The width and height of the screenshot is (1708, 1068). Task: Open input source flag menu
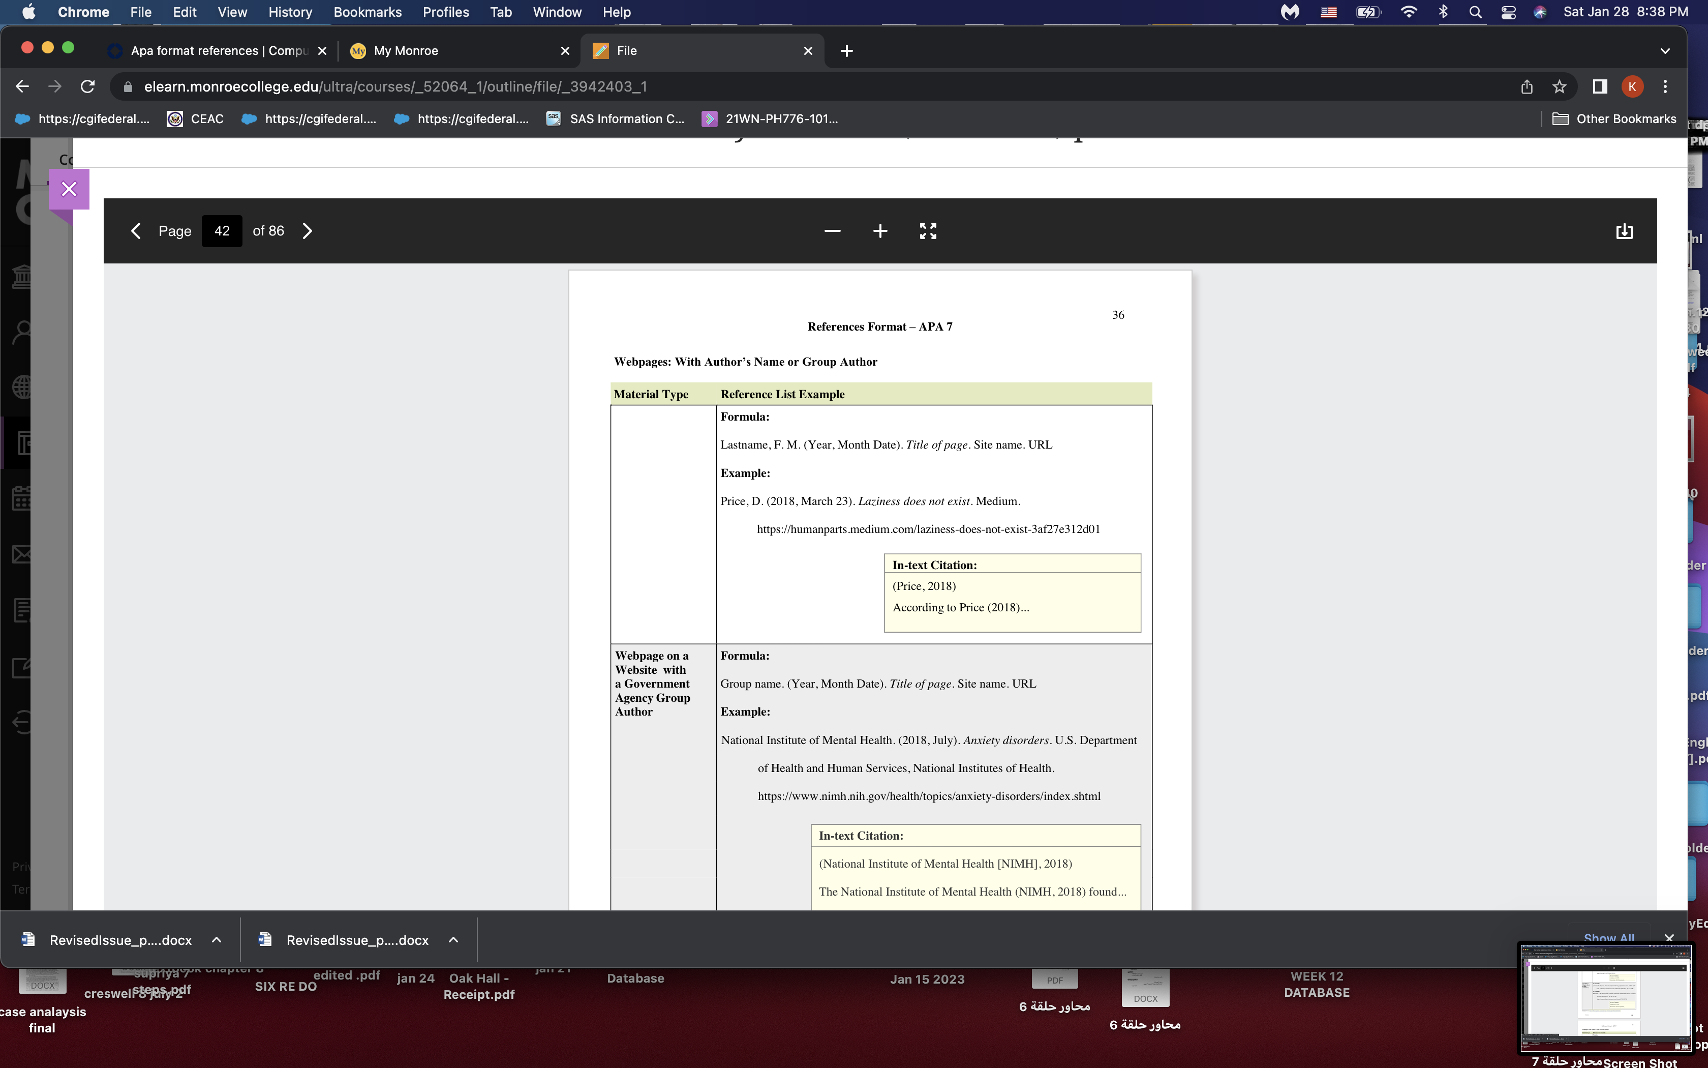click(x=1329, y=12)
